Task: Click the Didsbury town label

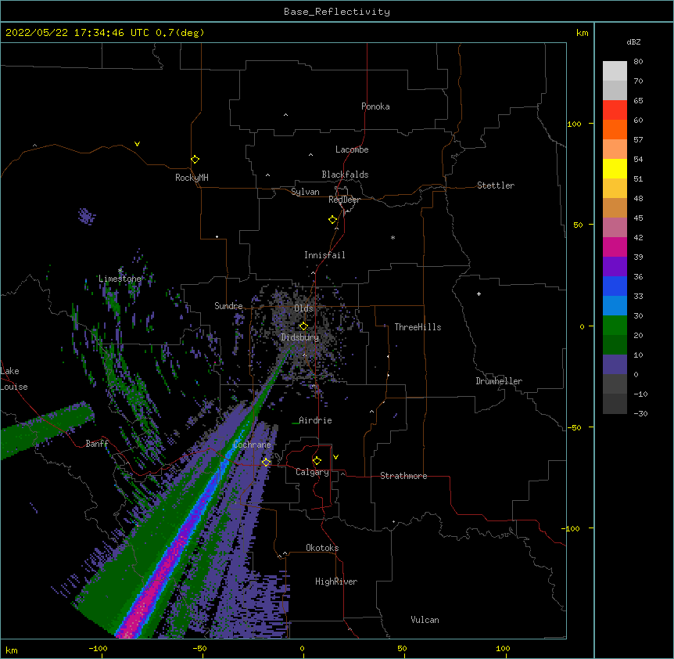Action: (300, 337)
